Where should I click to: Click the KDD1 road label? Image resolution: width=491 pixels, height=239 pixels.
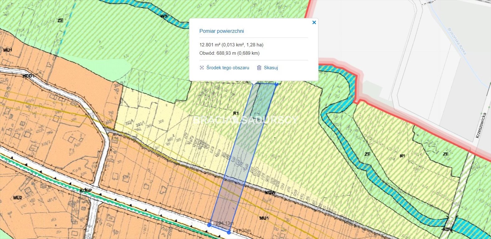28,76
